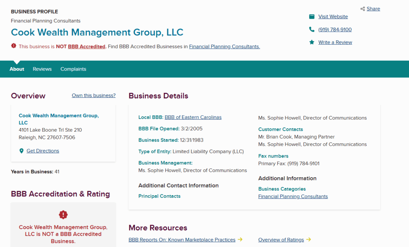This screenshot has width=409, height=247.
Task: Open the Visit Website link
Action: 333,17
